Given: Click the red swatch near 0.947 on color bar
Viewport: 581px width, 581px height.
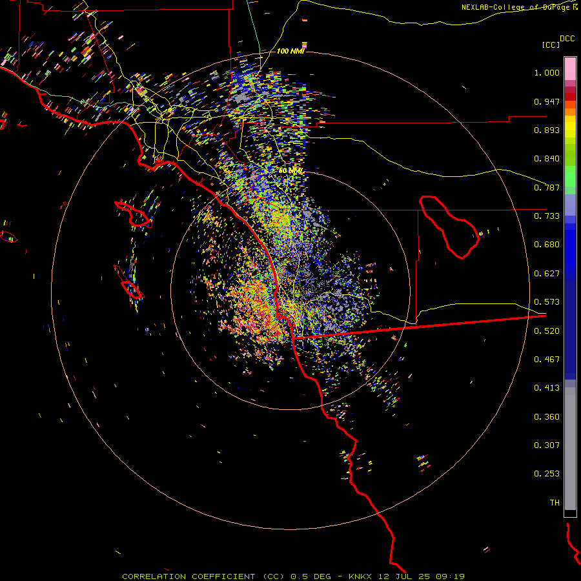Looking at the screenshot, I should tap(570, 97).
